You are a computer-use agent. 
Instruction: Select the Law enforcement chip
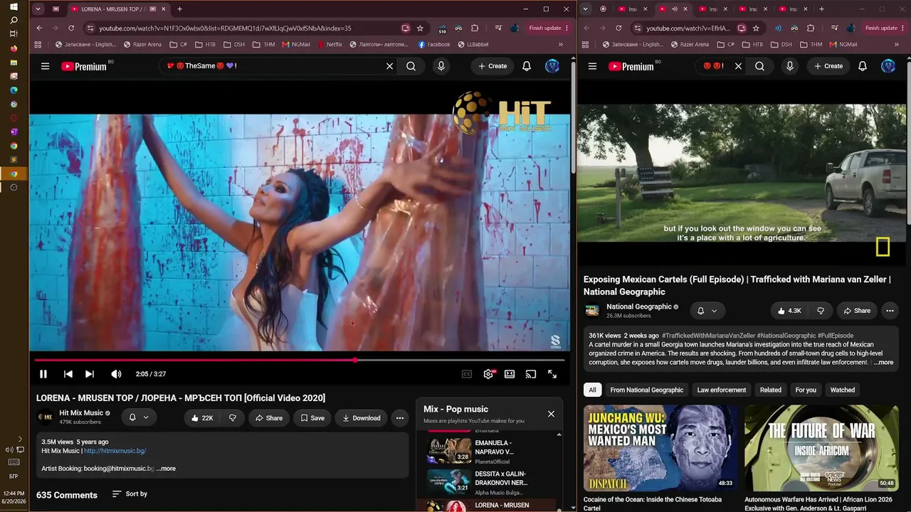point(722,390)
